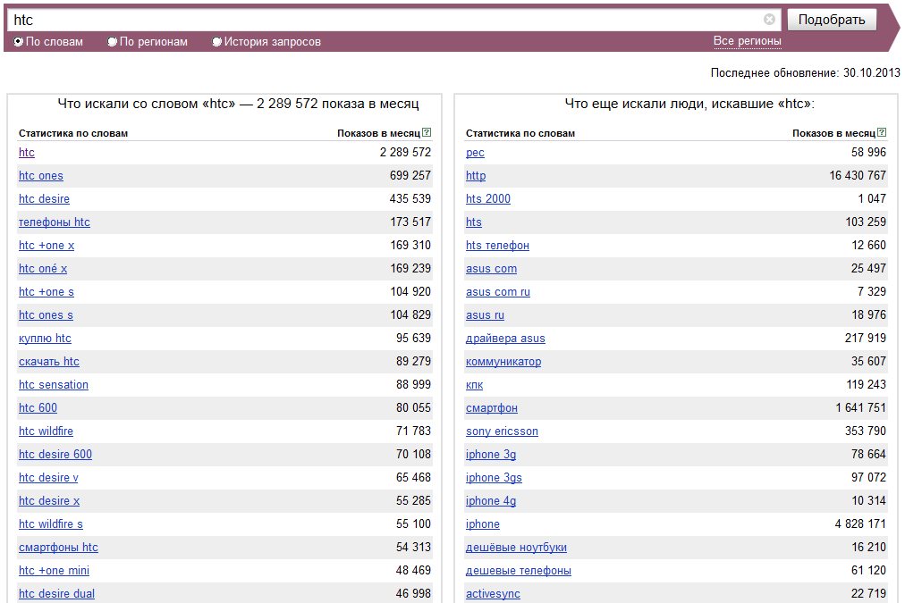
Task: Select the 'История запросов' radio button
Action: tap(216, 41)
